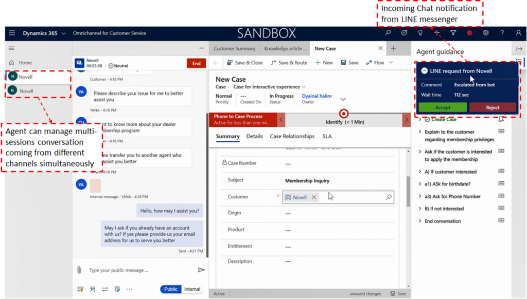
Task: Expand the 'End conversation' guidance step
Action: point(420,221)
